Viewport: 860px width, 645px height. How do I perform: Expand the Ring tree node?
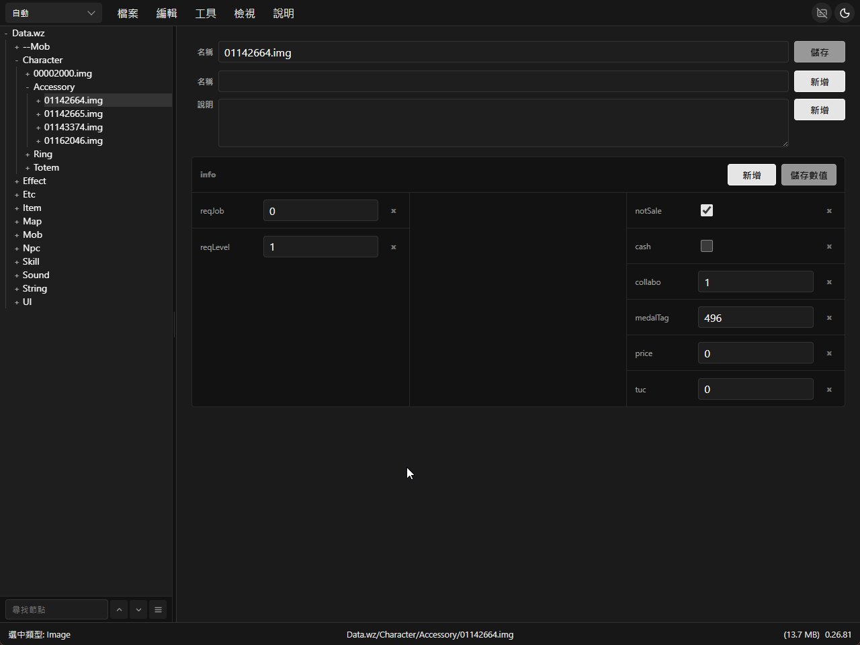point(28,155)
